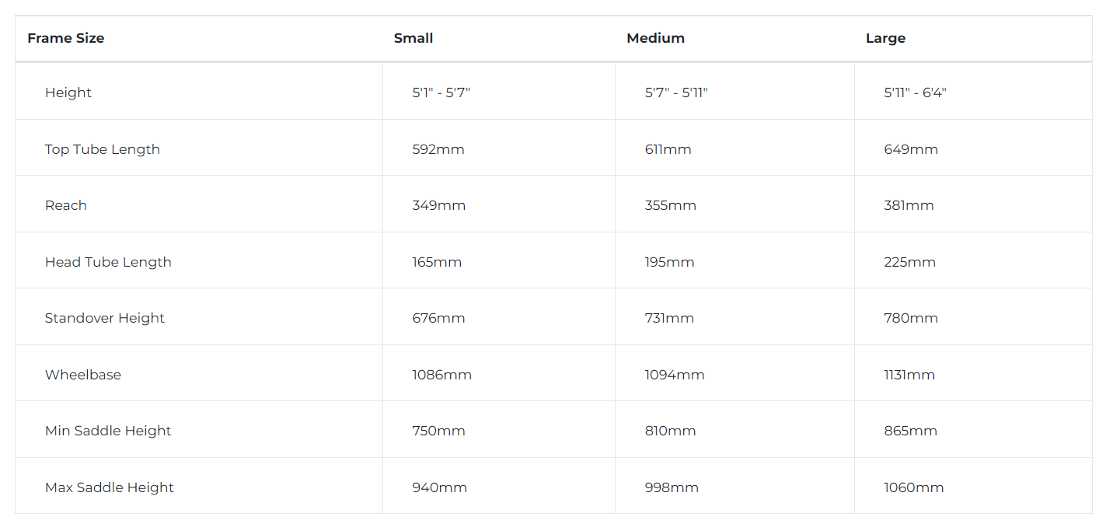This screenshot has height=524, width=1106.
Task: Click the Medium top tube value 611mm
Action: click(668, 149)
